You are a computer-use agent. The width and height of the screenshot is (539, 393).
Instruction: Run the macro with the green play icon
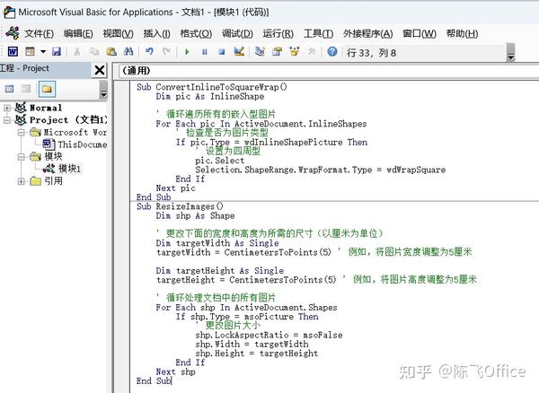pyautogui.click(x=188, y=52)
